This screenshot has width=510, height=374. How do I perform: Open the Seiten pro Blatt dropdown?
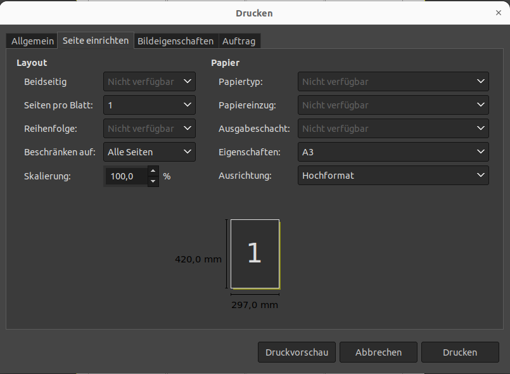pyautogui.click(x=149, y=105)
